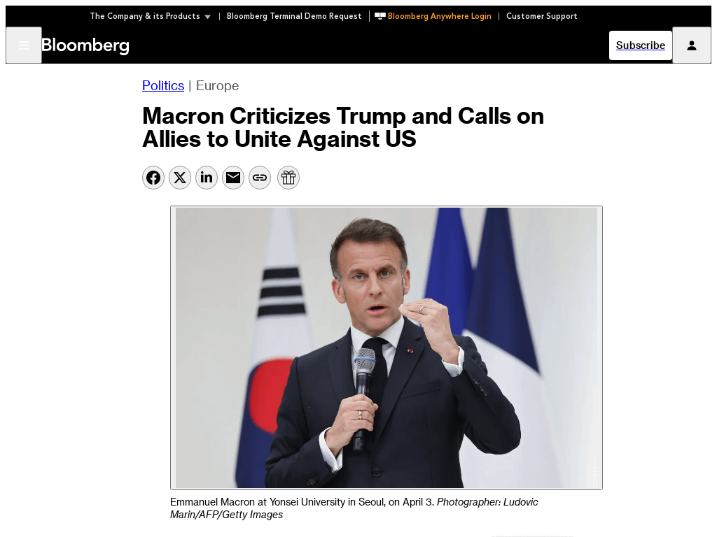
Task: Open the user account profile icon
Action: point(691,45)
